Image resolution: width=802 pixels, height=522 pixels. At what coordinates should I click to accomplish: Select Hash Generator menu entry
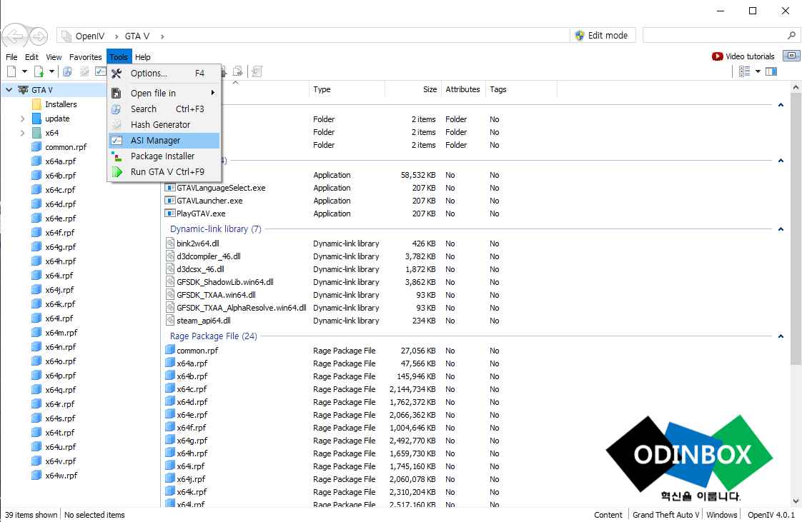click(164, 125)
